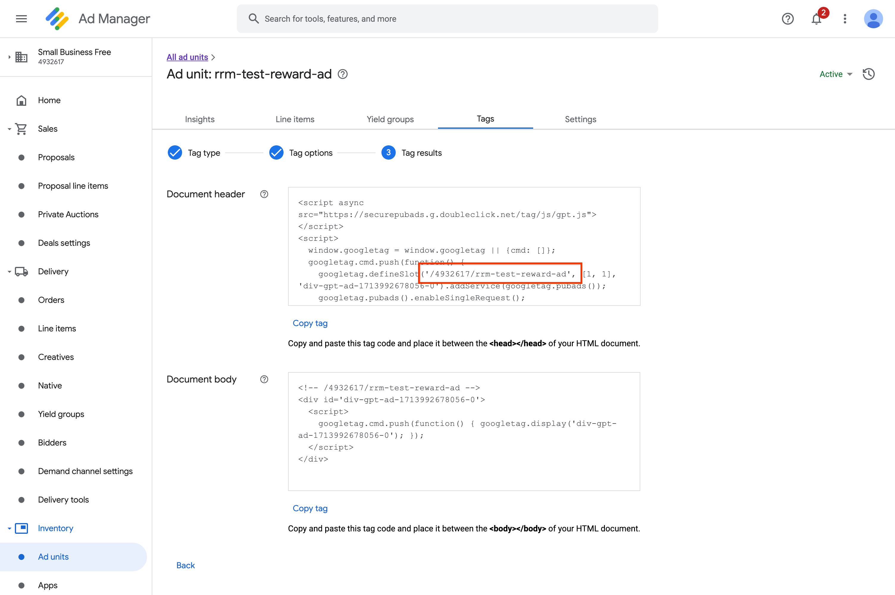Open the change history clock icon
895x595 pixels.
[x=869, y=74]
